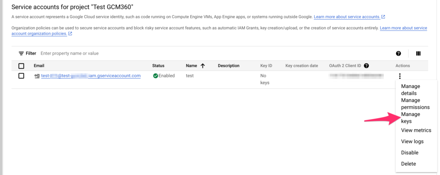Select Delete from the actions menu

coord(408,164)
